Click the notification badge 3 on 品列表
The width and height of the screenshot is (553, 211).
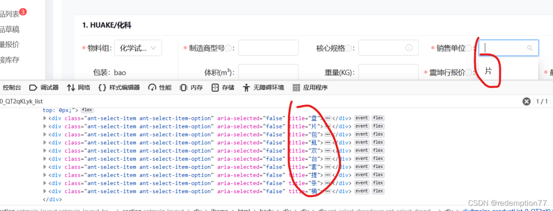pos(23,12)
